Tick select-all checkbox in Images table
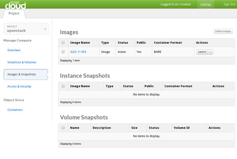 coord(63,43)
